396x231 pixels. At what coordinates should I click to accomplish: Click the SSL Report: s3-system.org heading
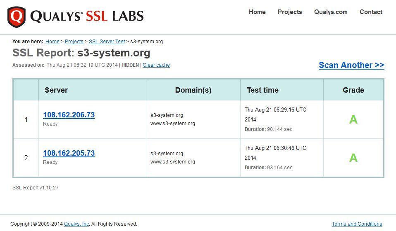coord(81,53)
